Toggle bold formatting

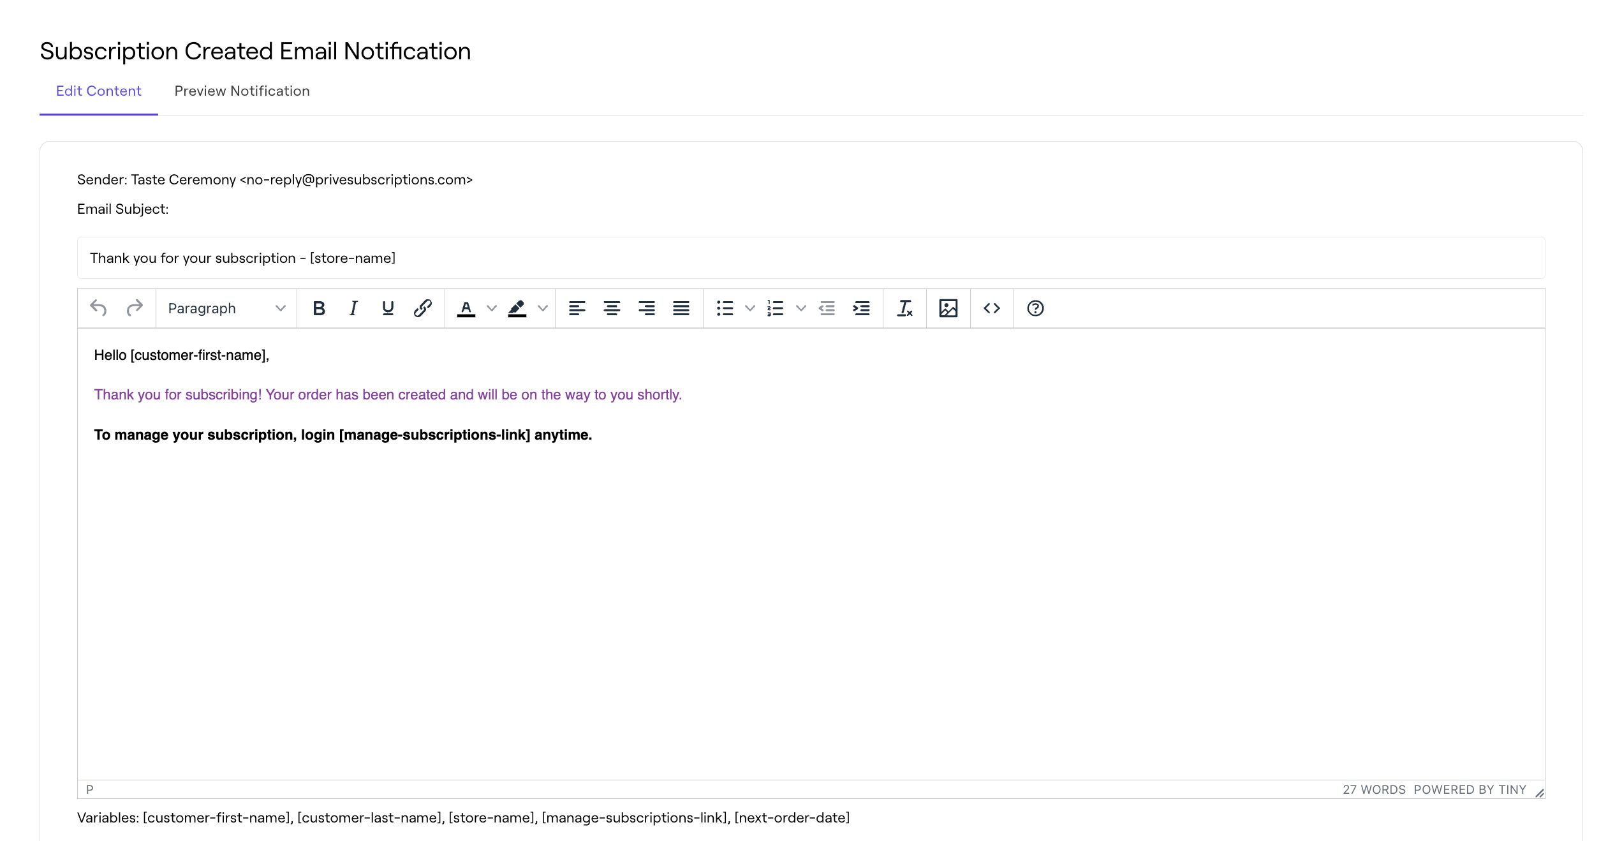tap(319, 308)
